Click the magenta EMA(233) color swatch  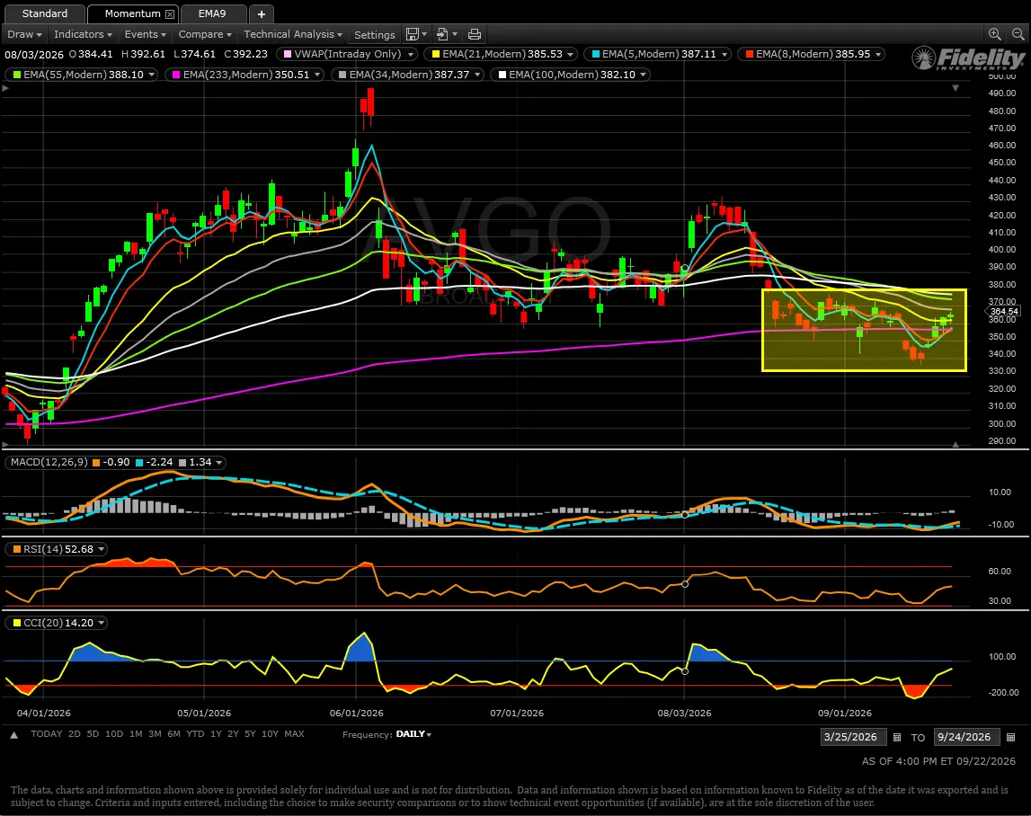175,75
